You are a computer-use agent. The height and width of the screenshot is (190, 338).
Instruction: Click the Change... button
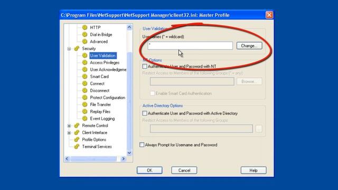[x=249, y=46]
